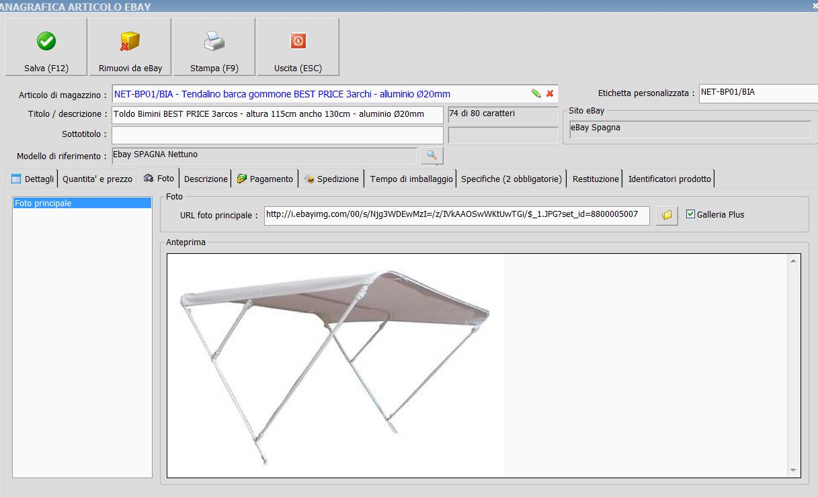Switch to the Dettagli tab
Screen dimensions: 818x497
coord(32,179)
